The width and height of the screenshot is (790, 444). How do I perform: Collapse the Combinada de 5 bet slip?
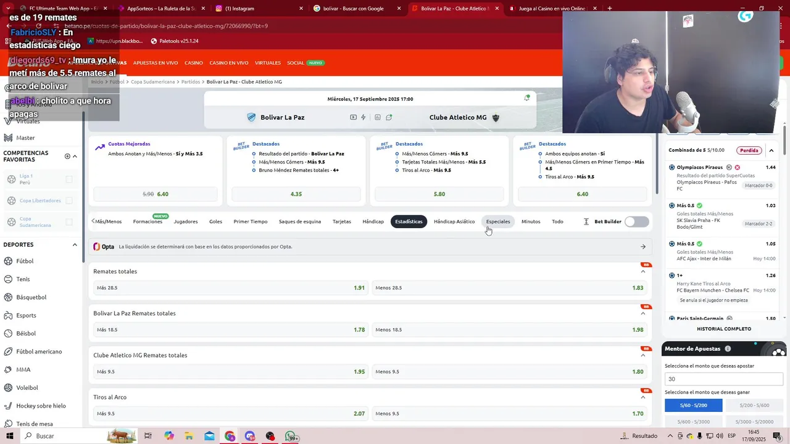(771, 150)
